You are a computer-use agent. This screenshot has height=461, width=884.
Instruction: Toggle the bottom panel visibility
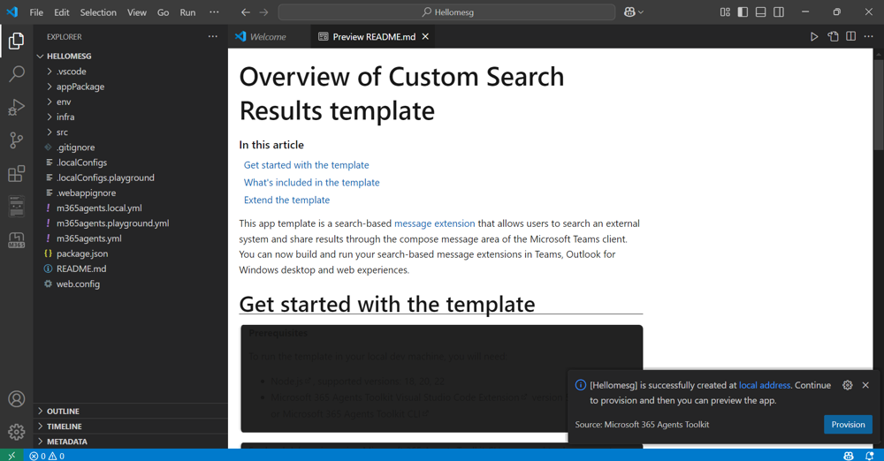coord(760,11)
